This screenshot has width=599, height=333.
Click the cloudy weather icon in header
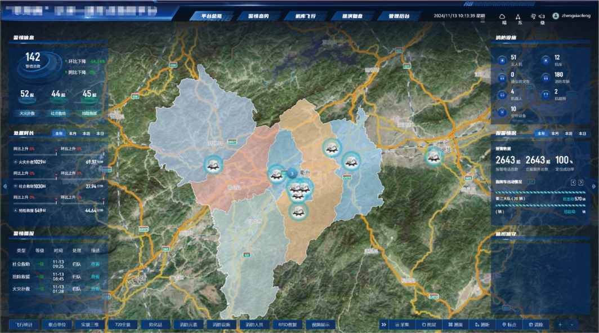[502, 17]
